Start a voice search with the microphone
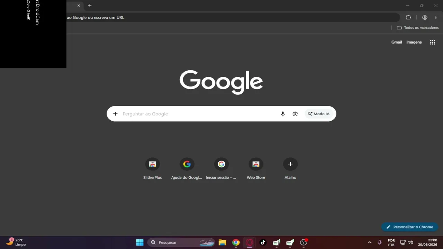The image size is (443, 249). [283, 114]
